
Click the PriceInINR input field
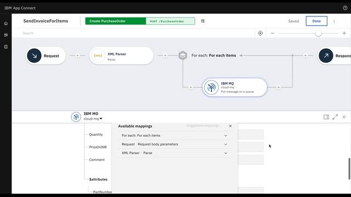click(251, 147)
